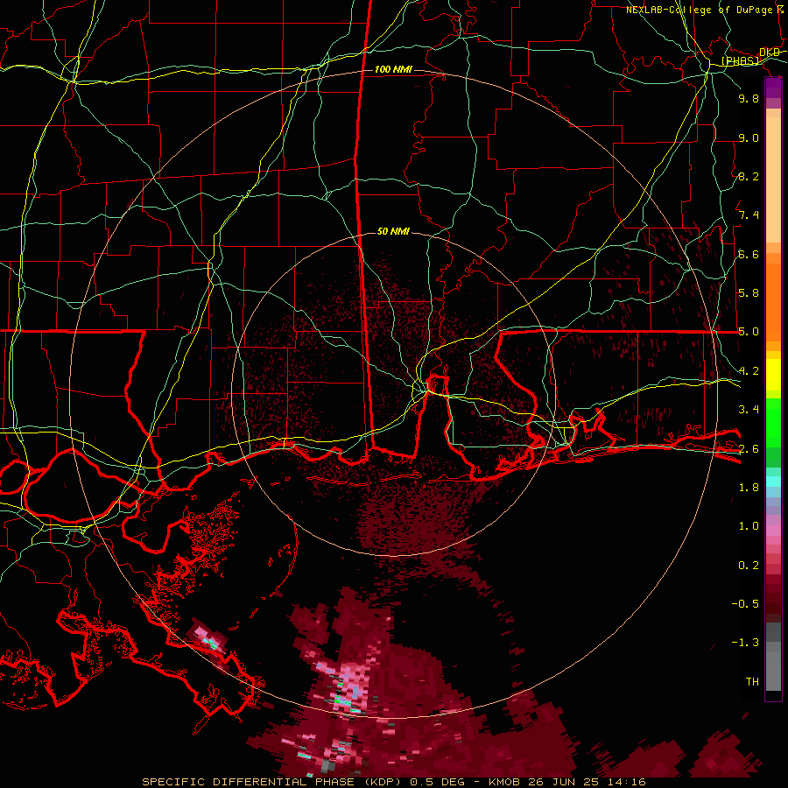
Task: Click the "5.8" color scale value
Action: 749,293
